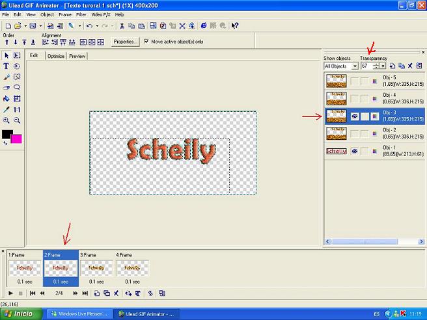
Task: Select the Eyedropper tool
Action: pos(7,109)
